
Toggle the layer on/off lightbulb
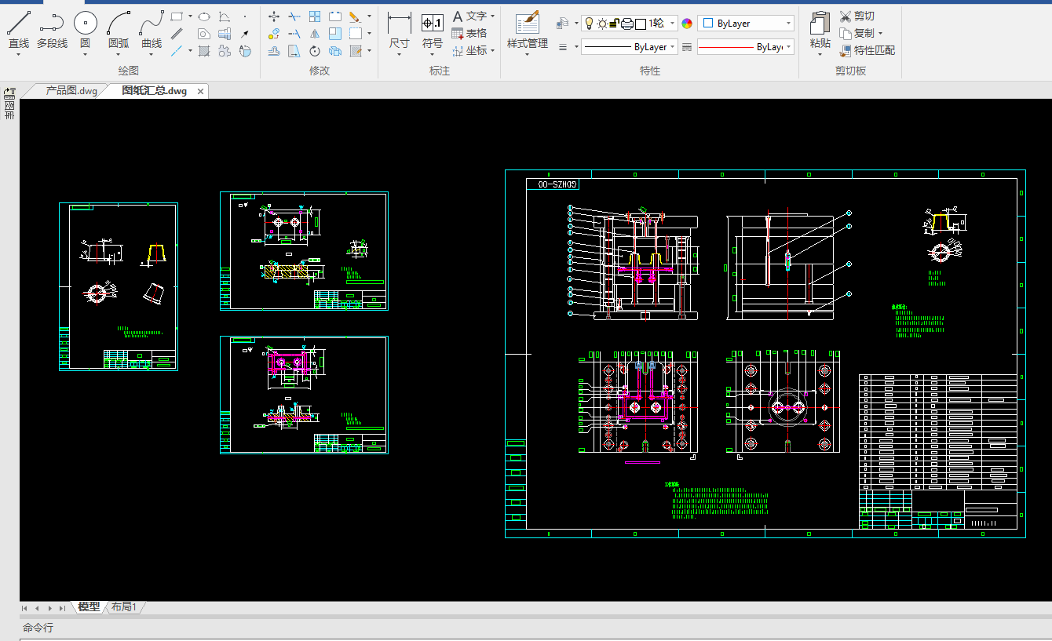coord(589,24)
